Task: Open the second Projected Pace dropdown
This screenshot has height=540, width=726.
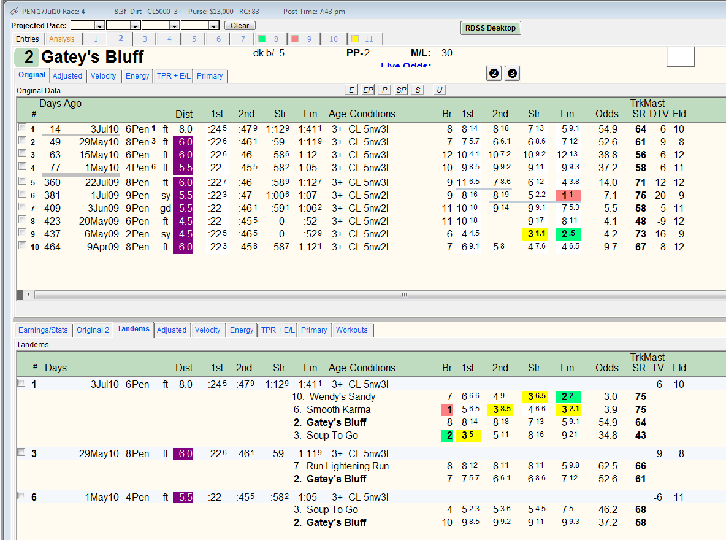Action: tap(135, 26)
